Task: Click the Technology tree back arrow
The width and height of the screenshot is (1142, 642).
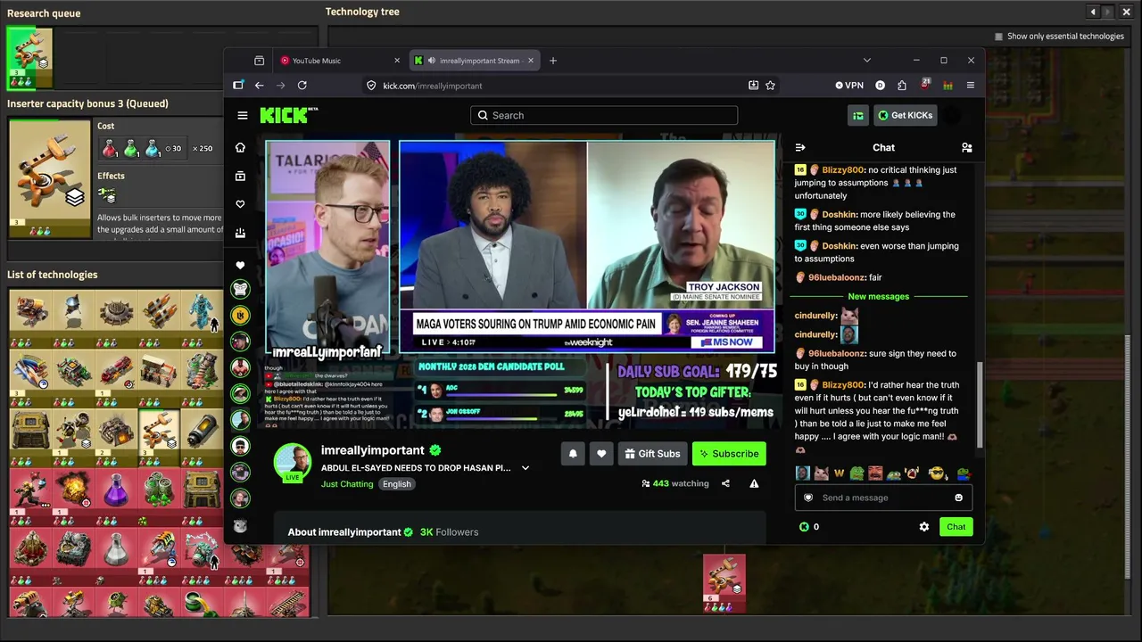Action: (1093, 12)
